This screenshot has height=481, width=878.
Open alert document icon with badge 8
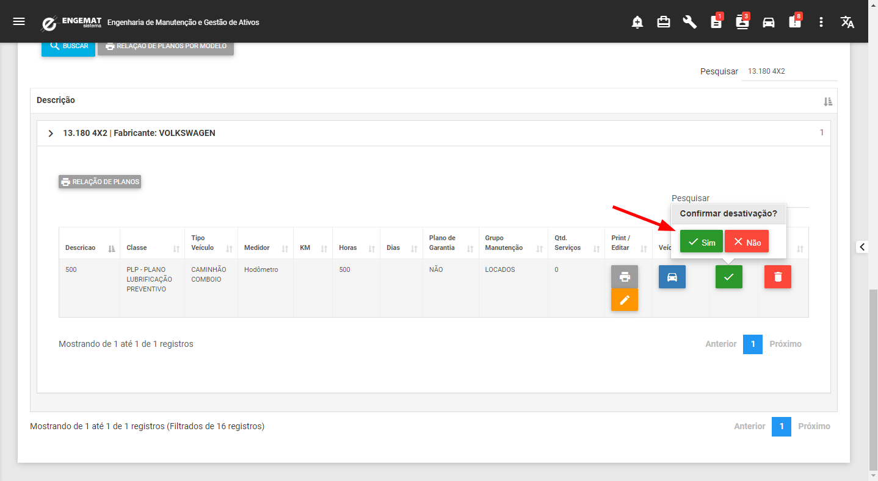point(796,21)
